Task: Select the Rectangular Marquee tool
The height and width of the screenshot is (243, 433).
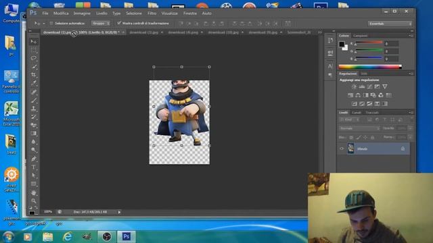Action: [34, 50]
